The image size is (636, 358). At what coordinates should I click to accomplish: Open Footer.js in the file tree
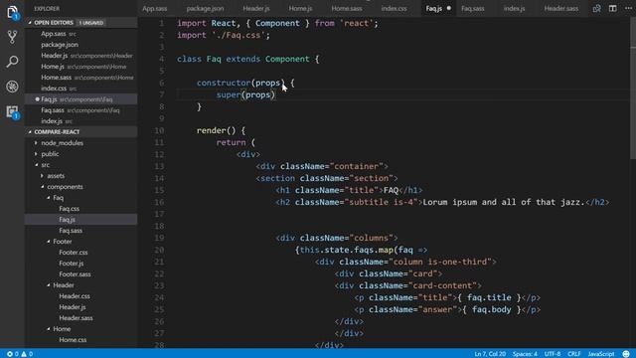(71, 263)
